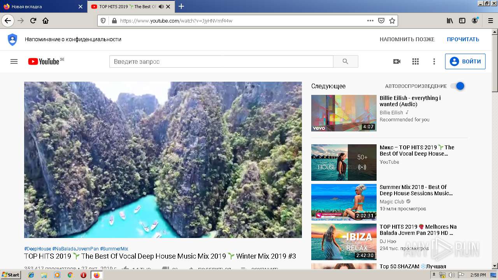Click the #DeepHouse hashtag
The height and width of the screenshot is (280, 498).
37,249
